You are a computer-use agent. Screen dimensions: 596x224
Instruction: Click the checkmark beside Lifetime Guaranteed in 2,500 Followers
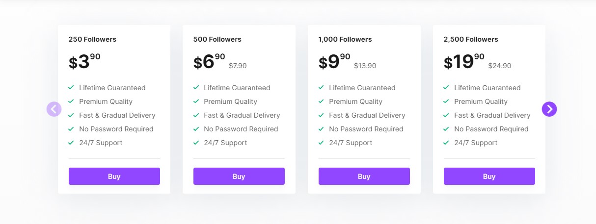(x=446, y=88)
